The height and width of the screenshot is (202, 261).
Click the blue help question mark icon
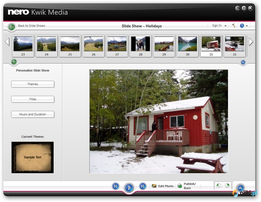(x=242, y=26)
